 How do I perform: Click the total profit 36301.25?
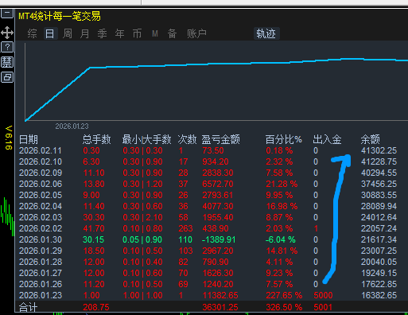click(x=220, y=308)
